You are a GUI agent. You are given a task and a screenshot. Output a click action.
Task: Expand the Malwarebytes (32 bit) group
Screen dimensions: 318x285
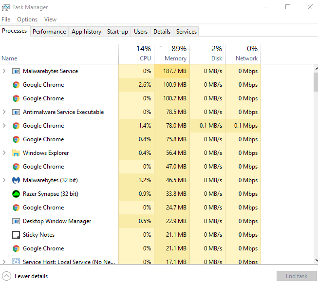click(x=4, y=180)
